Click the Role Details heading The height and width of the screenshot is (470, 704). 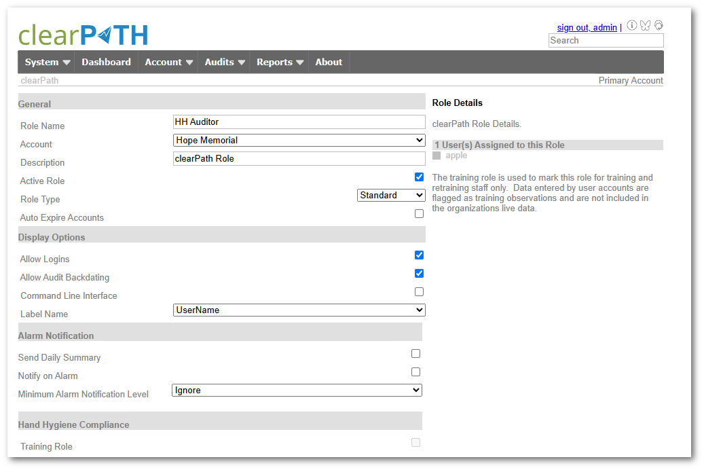tap(457, 103)
